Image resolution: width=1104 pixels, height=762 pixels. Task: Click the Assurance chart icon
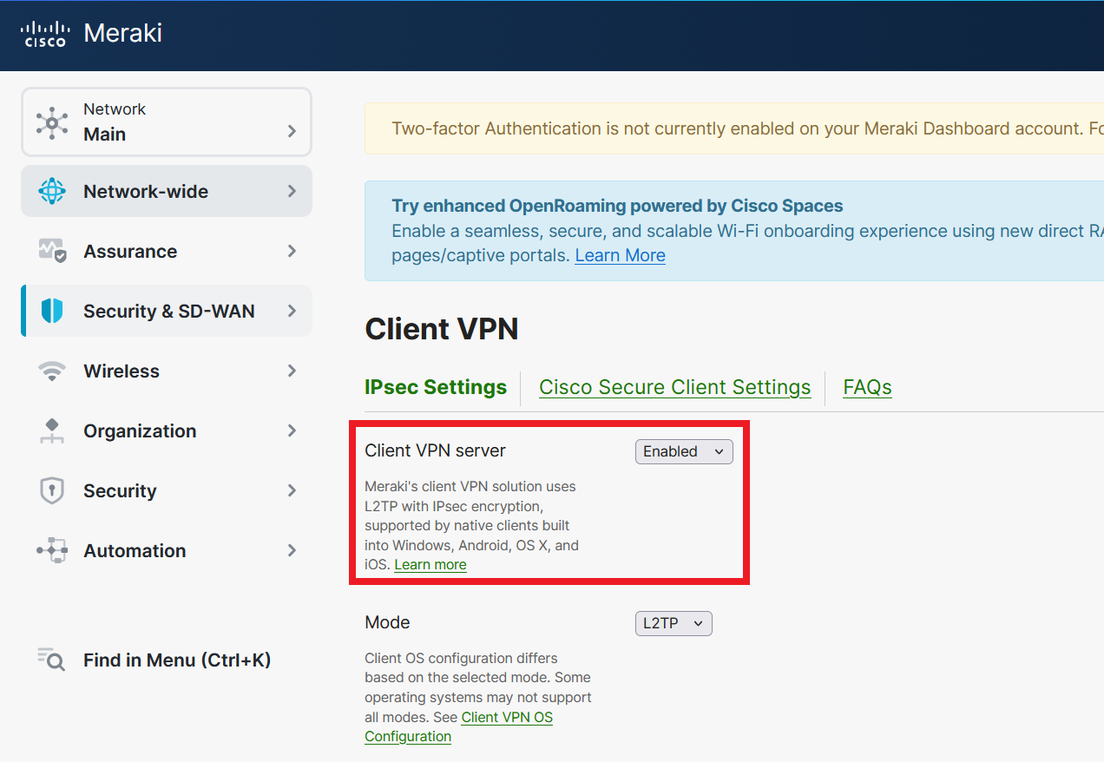[x=52, y=251]
